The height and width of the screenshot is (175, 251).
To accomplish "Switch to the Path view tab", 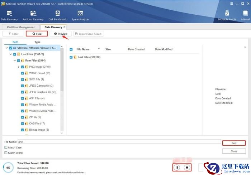I will 15,42.
